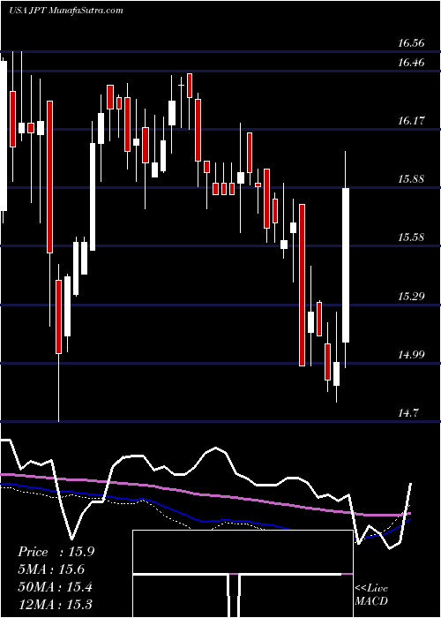Select the 15.58 price level label
This screenshot has width=441, height=618.
point(411,237)
